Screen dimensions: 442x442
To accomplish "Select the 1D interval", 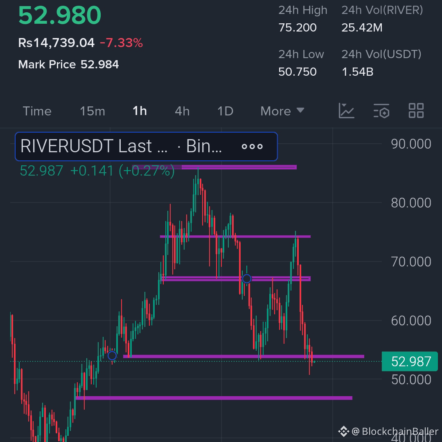I will [225, 111].
